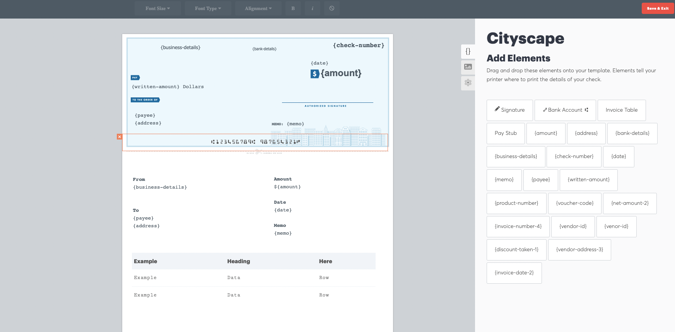The width and height of the screenshot is (675, 332).
Task: Toggle italic formatting with i button
Action: coord(313,9)
